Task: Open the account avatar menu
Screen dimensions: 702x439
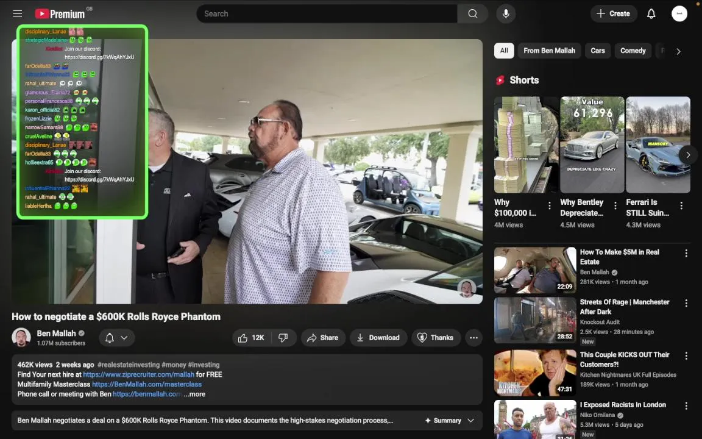Action: coord(679,13)
